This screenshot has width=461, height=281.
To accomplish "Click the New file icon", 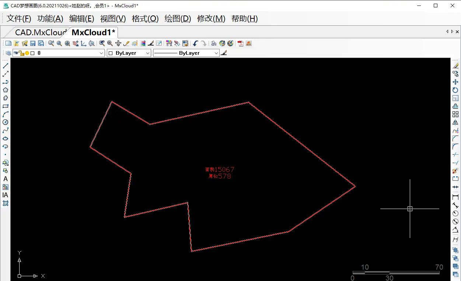I will tap(8, 43).
